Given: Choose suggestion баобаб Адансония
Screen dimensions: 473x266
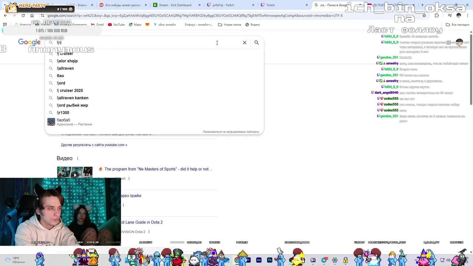Looking at the screenshot, I should (154, 122).
